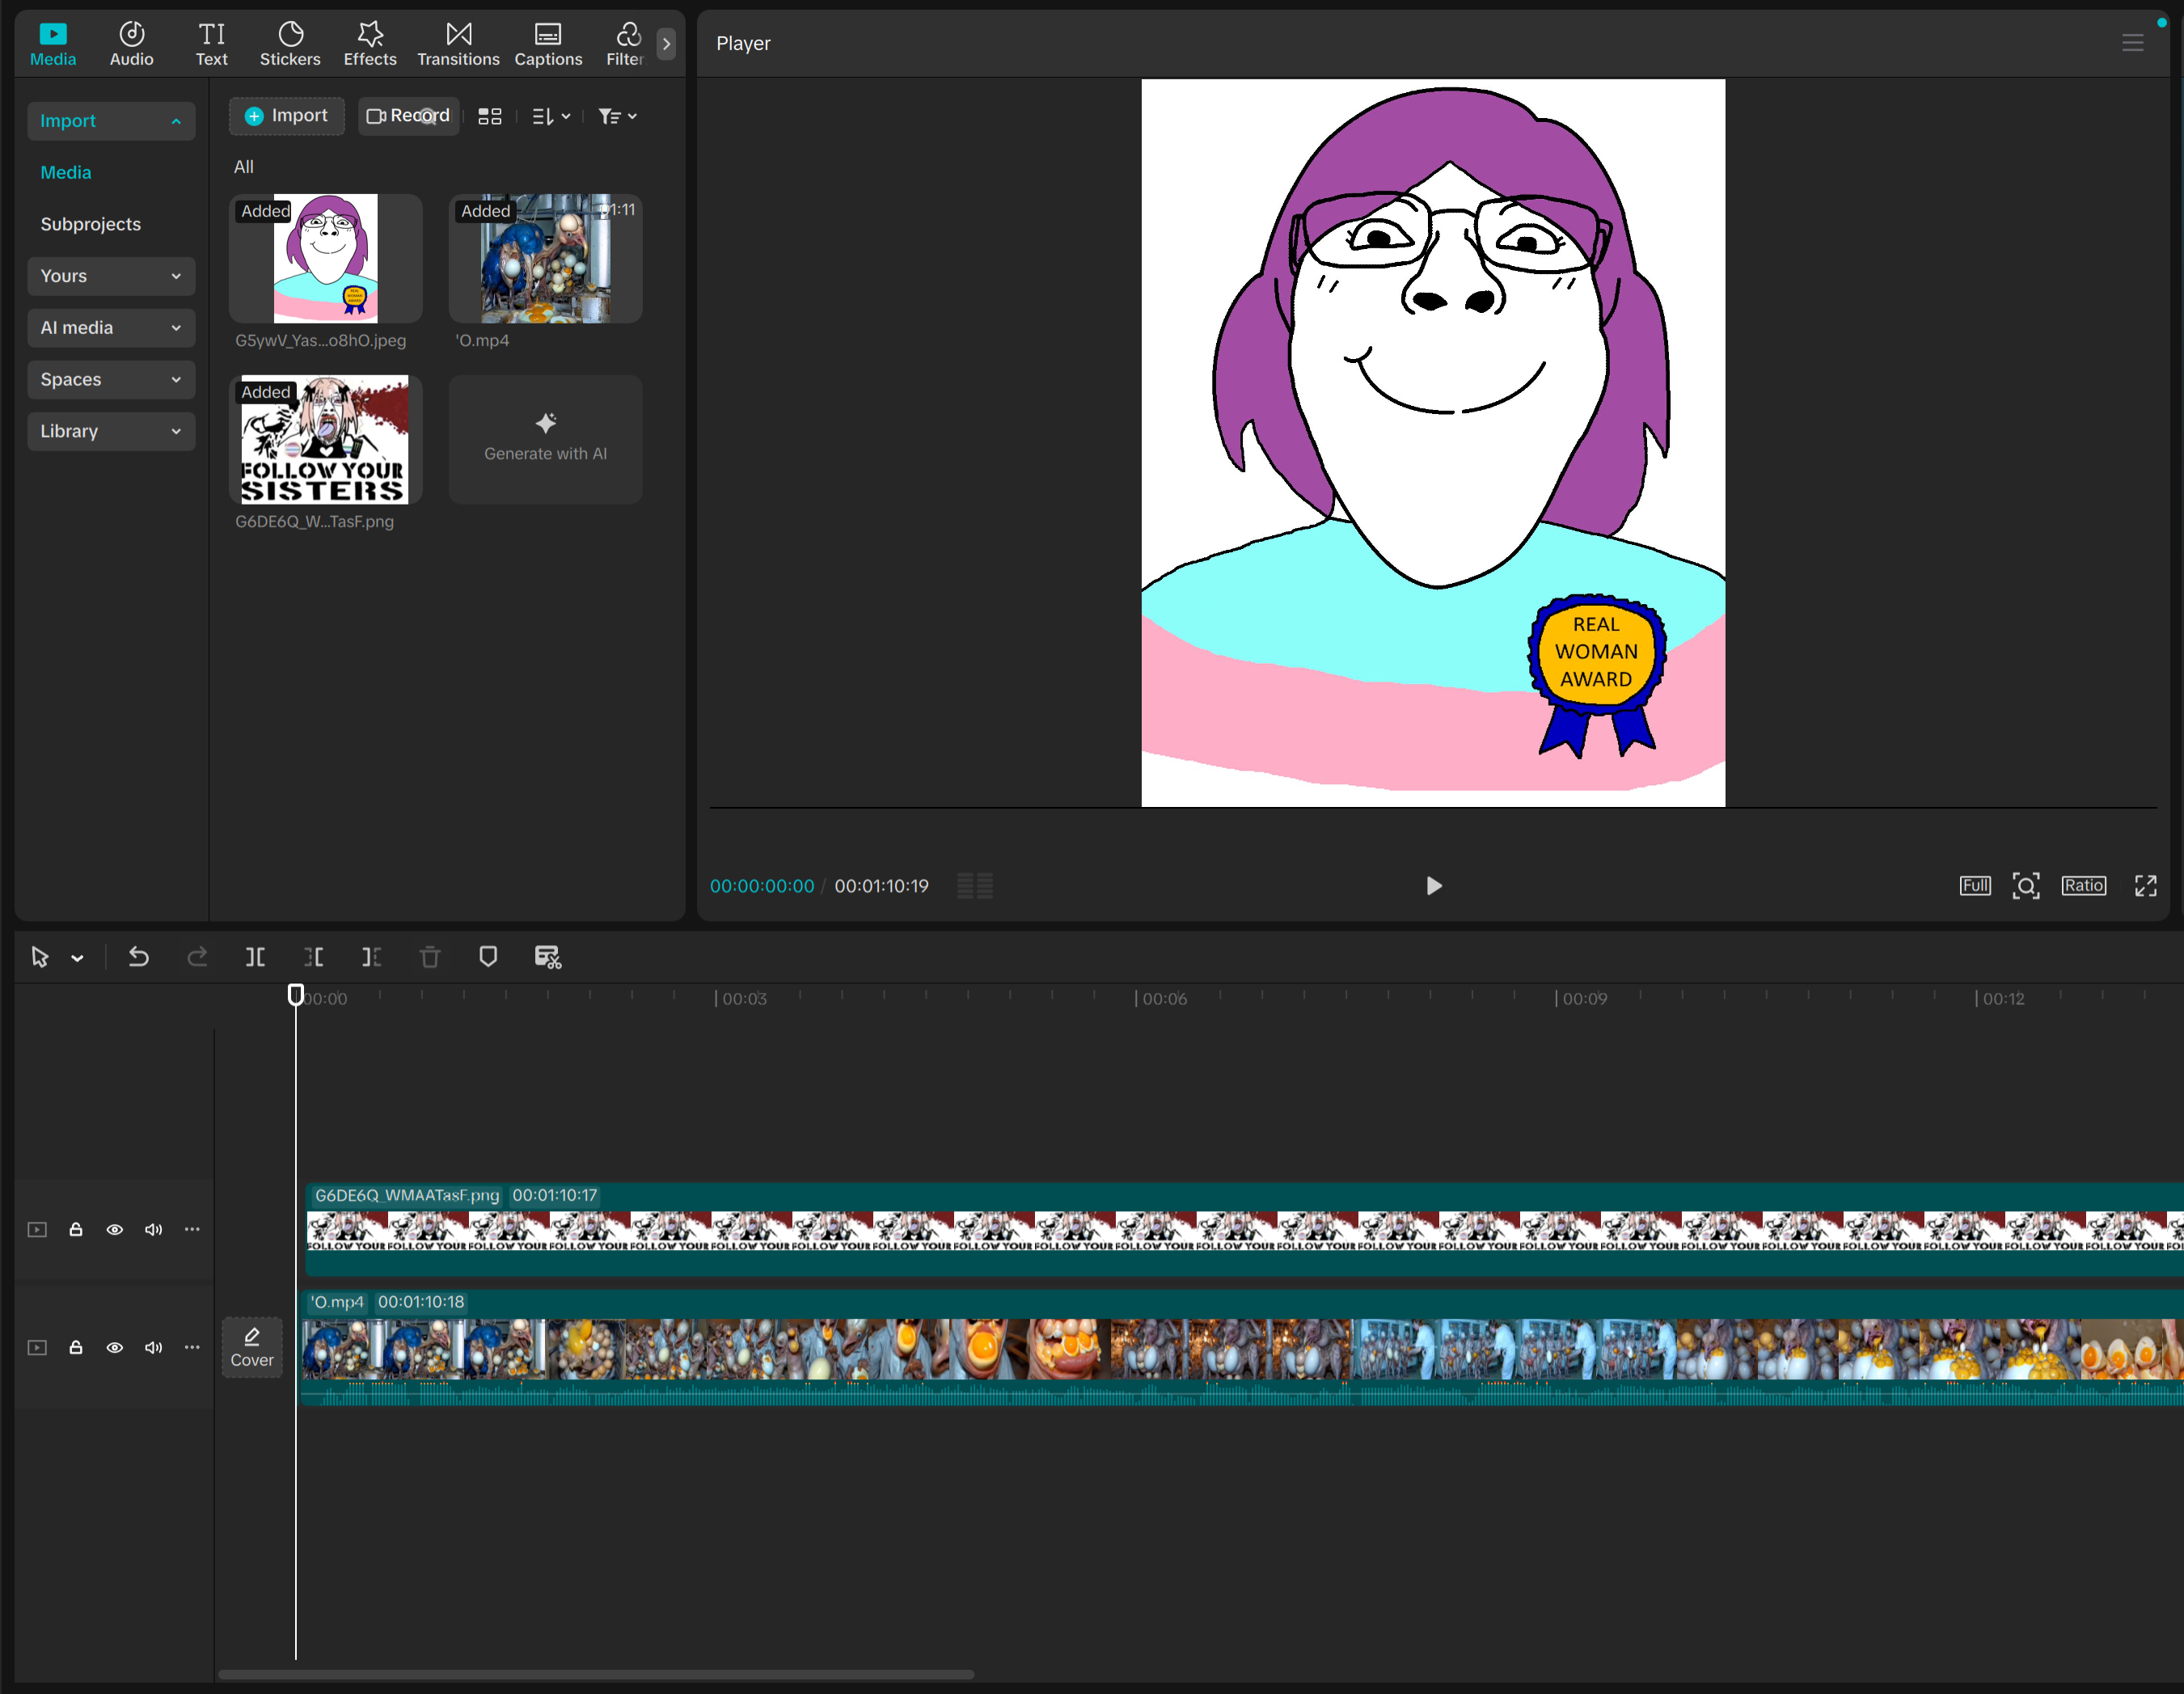Click the 00:06 mark on timeline ruler
Screen dimensions: 2184x1694
coord(1162,999)
